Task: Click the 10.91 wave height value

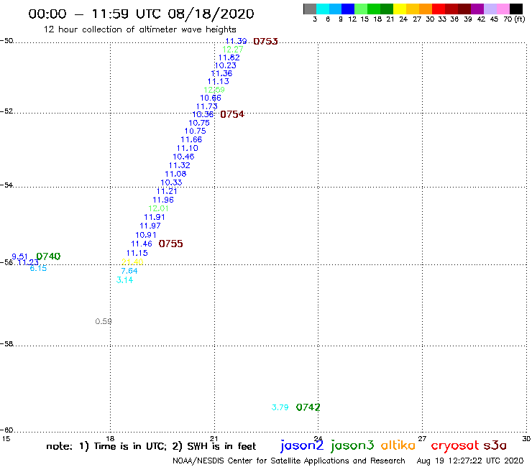Action: coord(146,235)
